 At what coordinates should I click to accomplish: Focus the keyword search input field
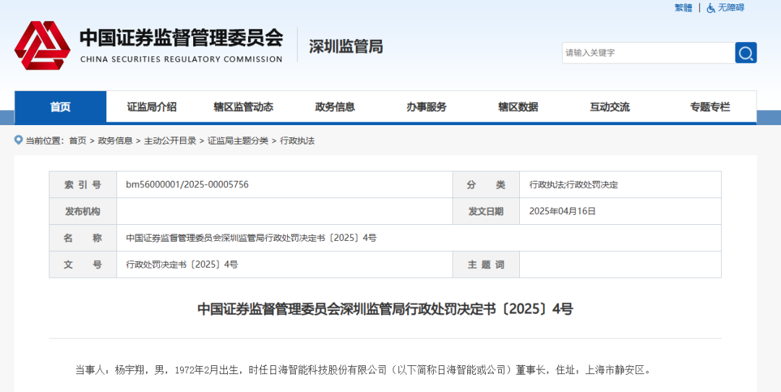pos(649,53)
